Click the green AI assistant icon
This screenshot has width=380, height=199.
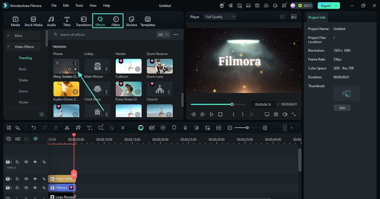141,128
